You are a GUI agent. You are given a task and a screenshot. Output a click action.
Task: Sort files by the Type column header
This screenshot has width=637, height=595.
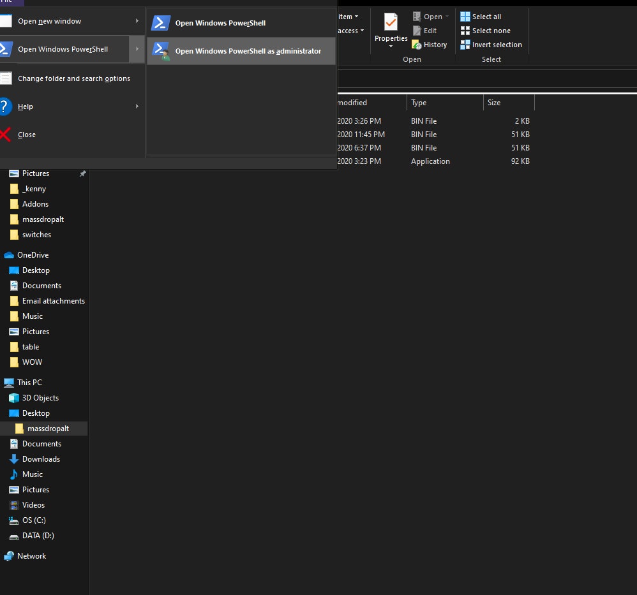coord(419,103)
